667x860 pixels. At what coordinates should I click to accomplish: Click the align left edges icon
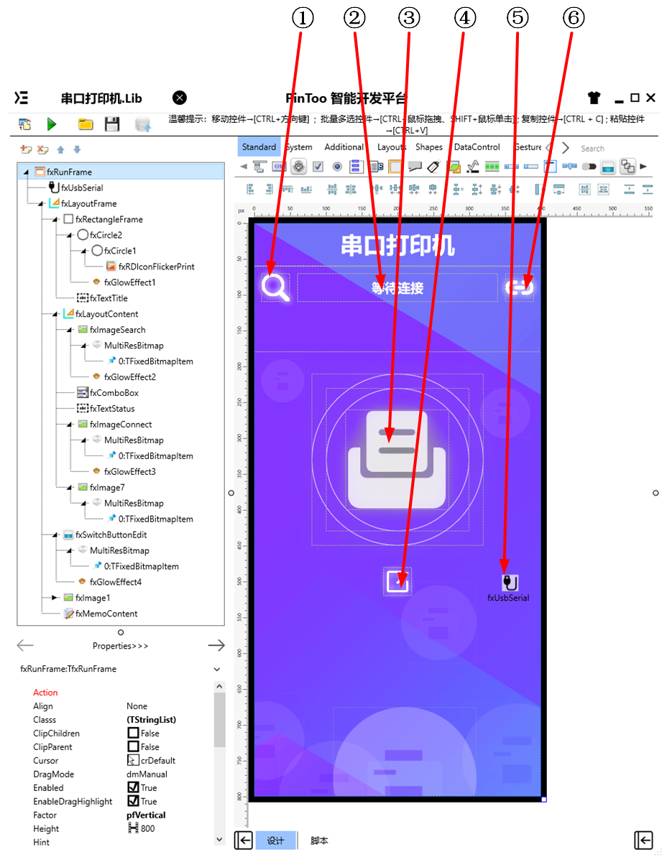[x=250, y=189]
